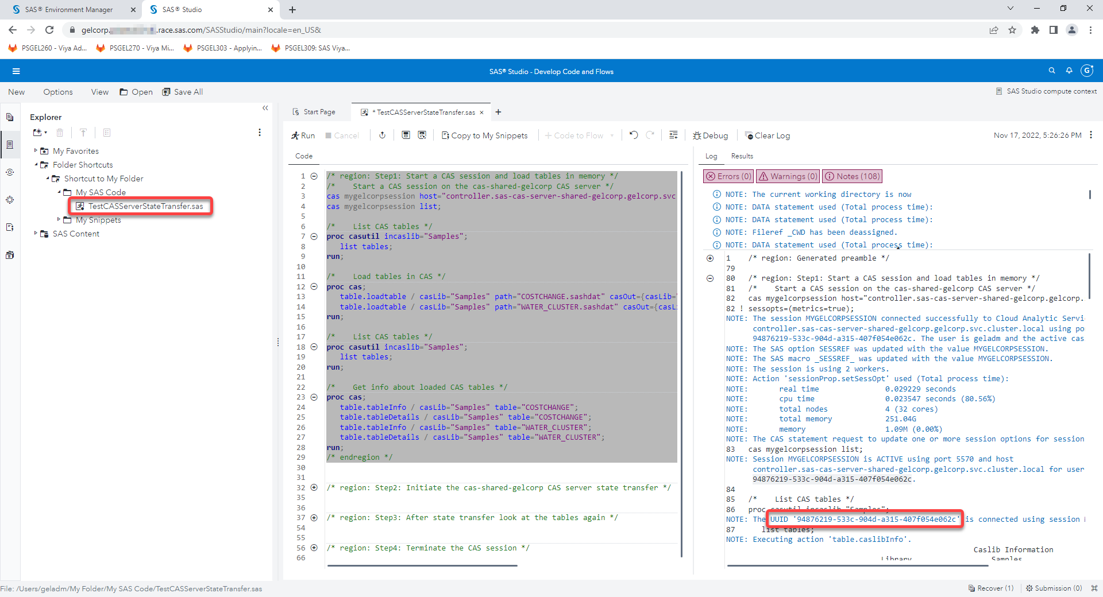Toggle the Notes (108) log filter
The width and height of the screenshot is (1103, 597).
pyautogui.click(x=853, y=176)
